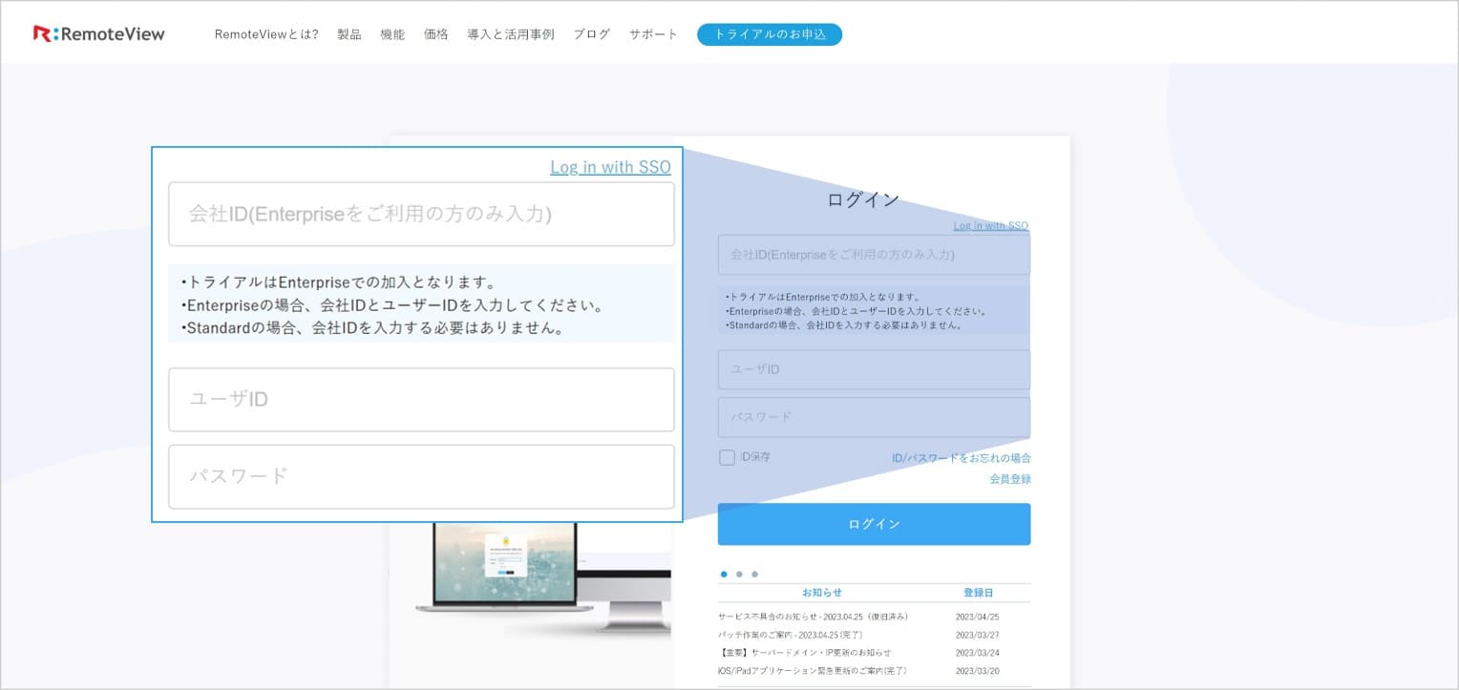Open the RemoteViewとは? menu item
1459x690 pixels.
(266, 34)
